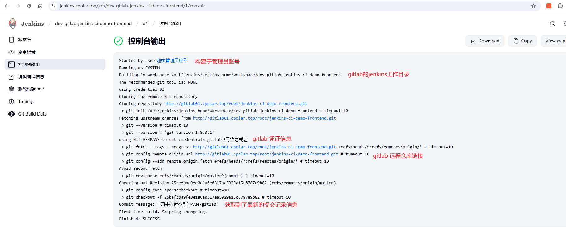Open the 变更记录 sidebar item
The image size is (566, 227).
pyautogui.click(x=55, y=52)
